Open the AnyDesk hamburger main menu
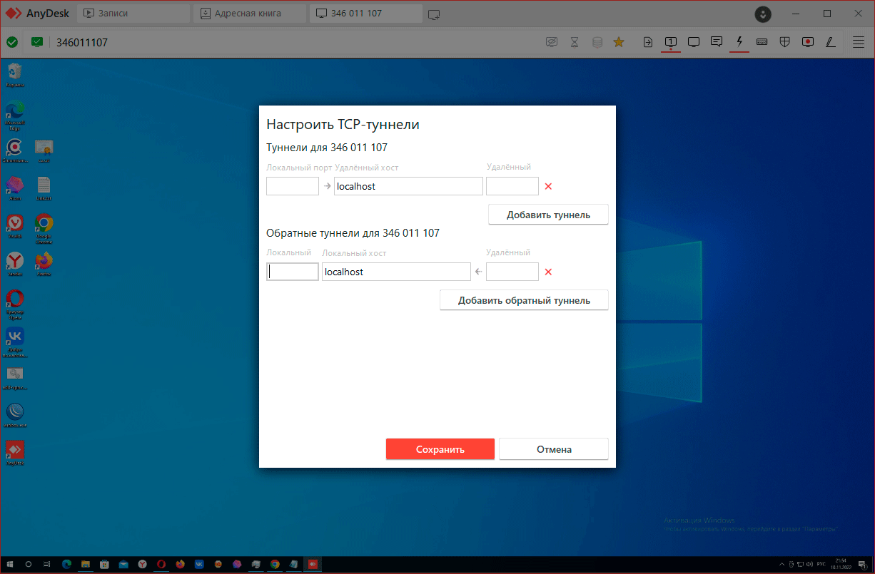This screenshot has height=574, width=875. pyautogui.click(x=859, y=42)
